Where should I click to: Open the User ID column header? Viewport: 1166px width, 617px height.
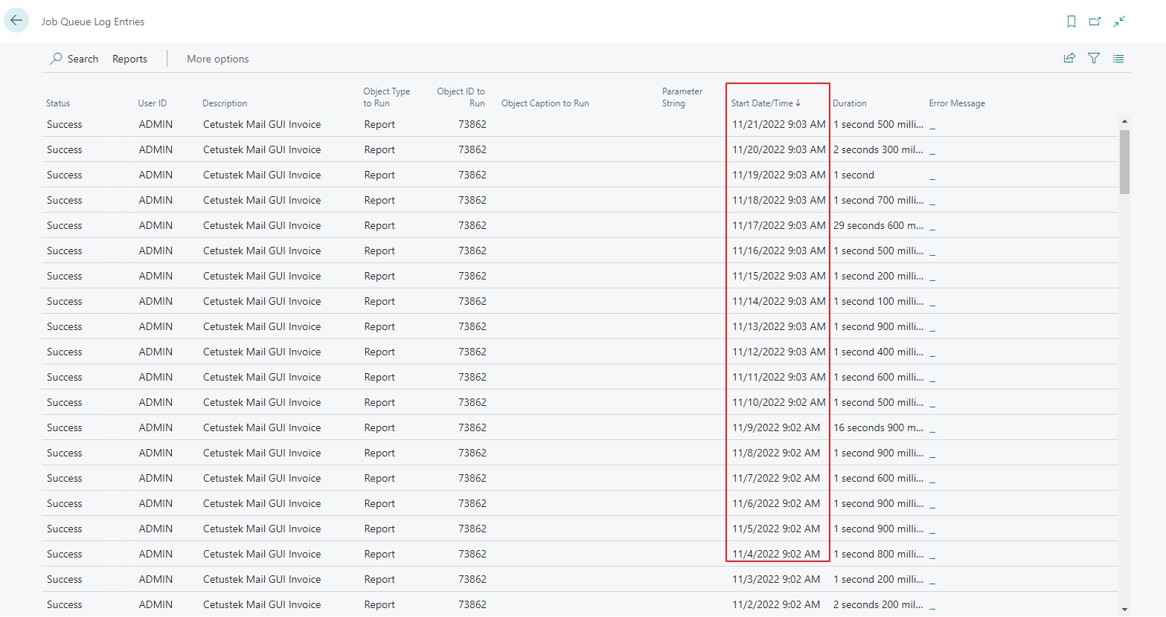153,103
